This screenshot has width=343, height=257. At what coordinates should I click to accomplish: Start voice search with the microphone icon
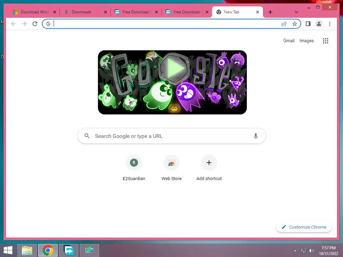[x=256, y=136]
